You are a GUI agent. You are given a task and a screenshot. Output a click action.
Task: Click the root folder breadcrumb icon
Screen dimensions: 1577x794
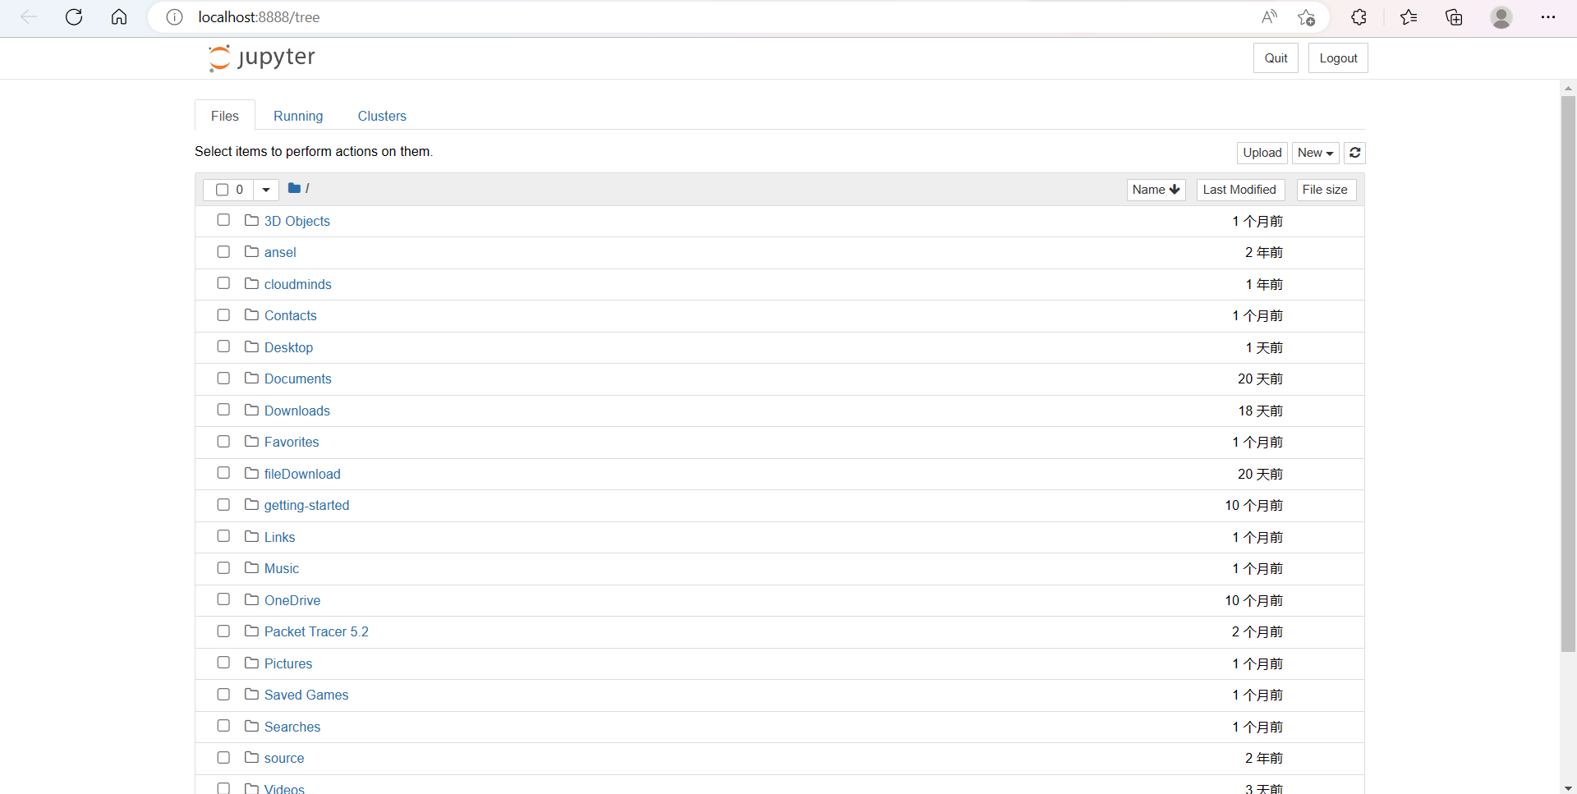pyautogui.click(x=294, y=188)
